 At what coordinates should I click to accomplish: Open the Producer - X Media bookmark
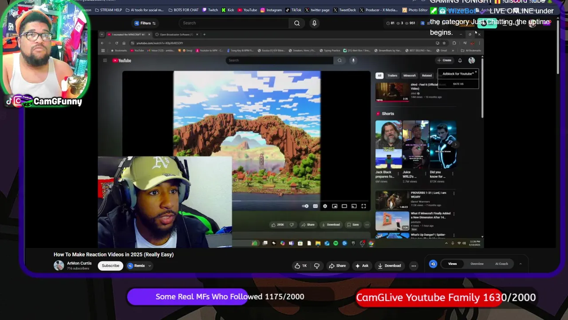379,10
